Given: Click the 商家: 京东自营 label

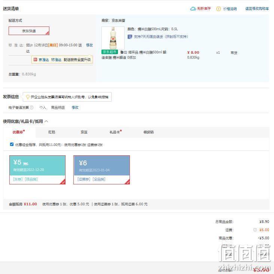Looking at the screenshot, I should [x=113, y=21].
